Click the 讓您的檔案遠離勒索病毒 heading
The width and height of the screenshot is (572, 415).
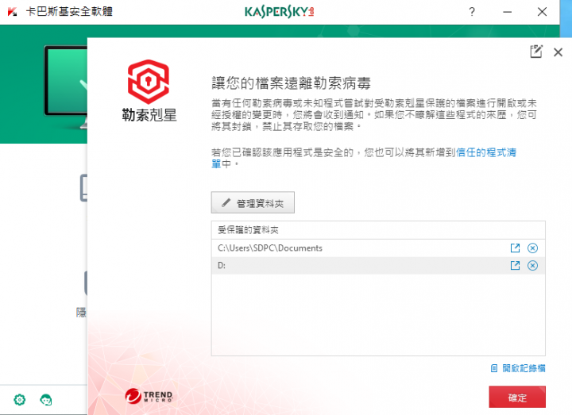(x=291, y=83)
